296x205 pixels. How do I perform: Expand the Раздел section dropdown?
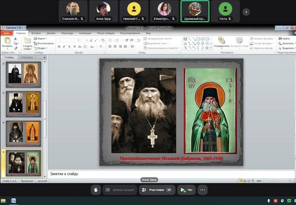click(41, 48)
